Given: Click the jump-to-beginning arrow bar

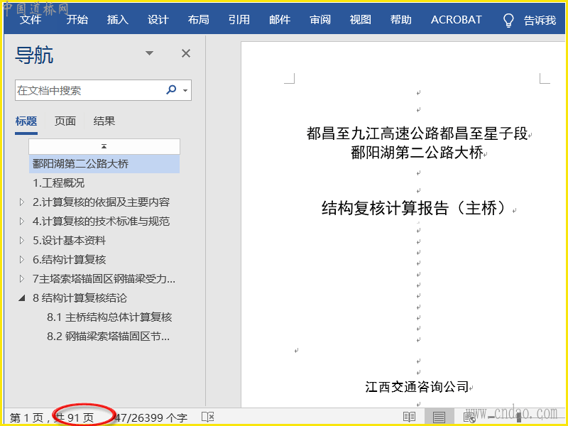Looking at the screenshot, I should click(104, 146).
